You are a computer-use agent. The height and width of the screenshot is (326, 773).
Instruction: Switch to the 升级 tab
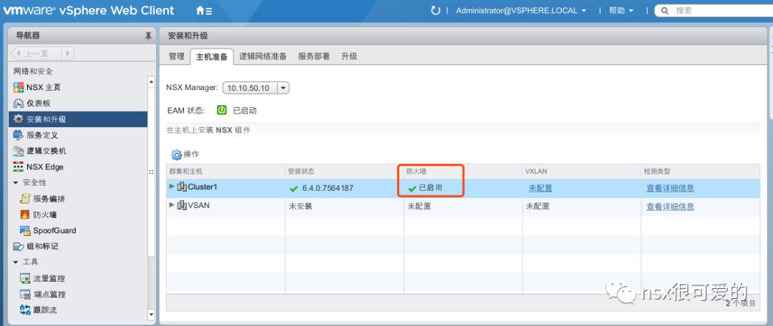click(x=349, y=56)
